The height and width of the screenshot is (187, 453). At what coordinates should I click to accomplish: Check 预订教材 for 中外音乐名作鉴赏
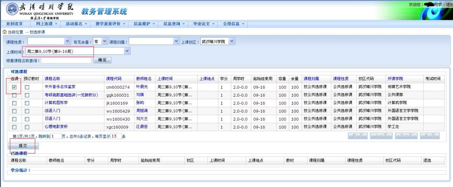tap(27, 87)
